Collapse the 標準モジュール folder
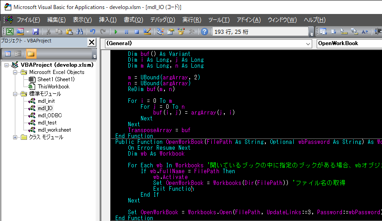Screen dimensions: 382x221 point(15,94)
